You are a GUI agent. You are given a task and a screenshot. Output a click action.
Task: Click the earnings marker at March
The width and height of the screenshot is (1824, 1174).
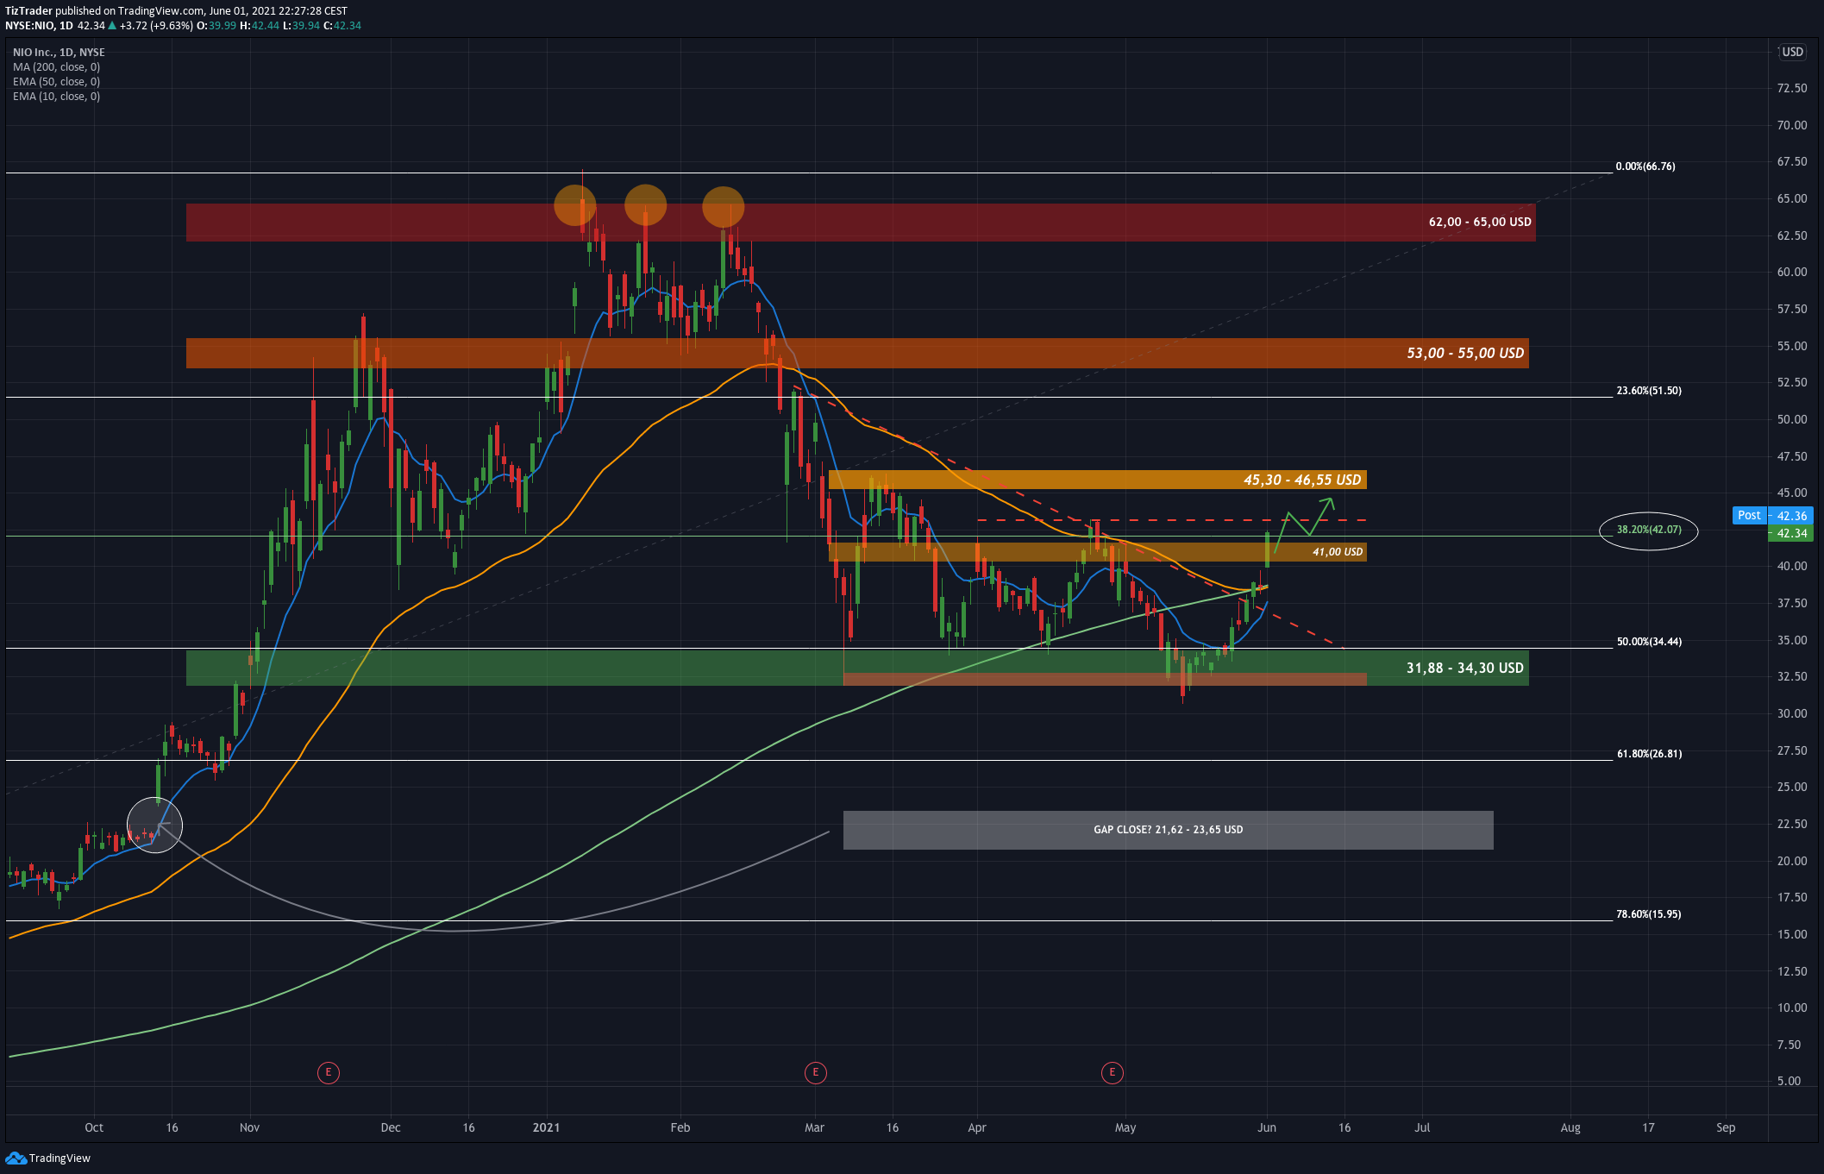click(x=815, y=1072)
